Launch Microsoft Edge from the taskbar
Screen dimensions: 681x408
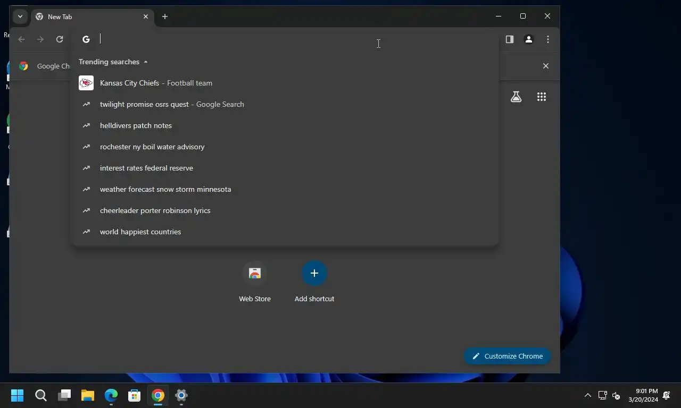pos(111,395)
